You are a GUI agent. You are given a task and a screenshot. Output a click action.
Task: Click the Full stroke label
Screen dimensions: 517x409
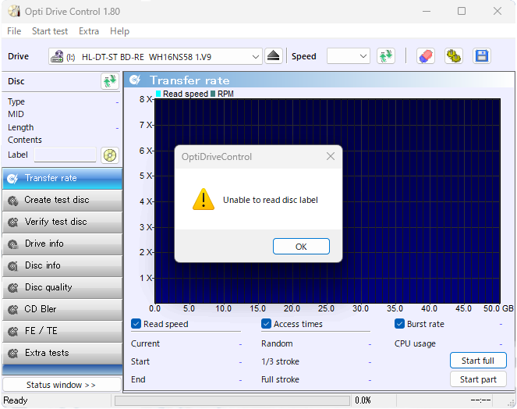[x=280, y=379]
